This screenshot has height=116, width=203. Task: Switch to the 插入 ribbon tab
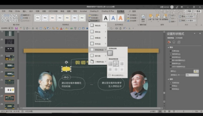click(24, 11)
